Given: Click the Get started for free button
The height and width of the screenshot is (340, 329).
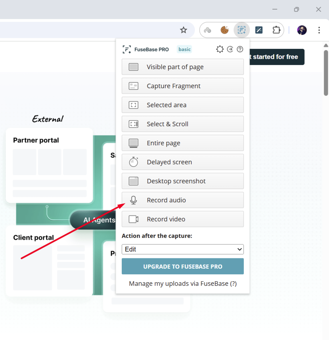Looking at the screenshot, I should (x=277, y=57).
